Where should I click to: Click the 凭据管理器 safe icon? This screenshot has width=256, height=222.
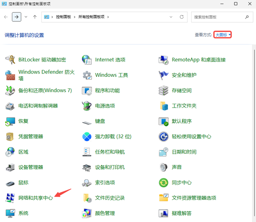[x=10, y=137]
